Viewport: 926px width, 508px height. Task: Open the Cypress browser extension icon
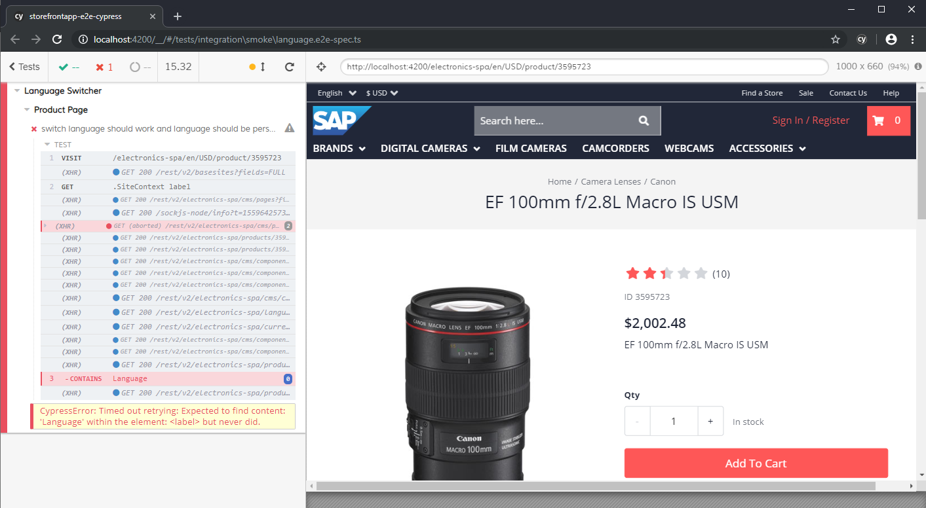[x=862, y=39]
